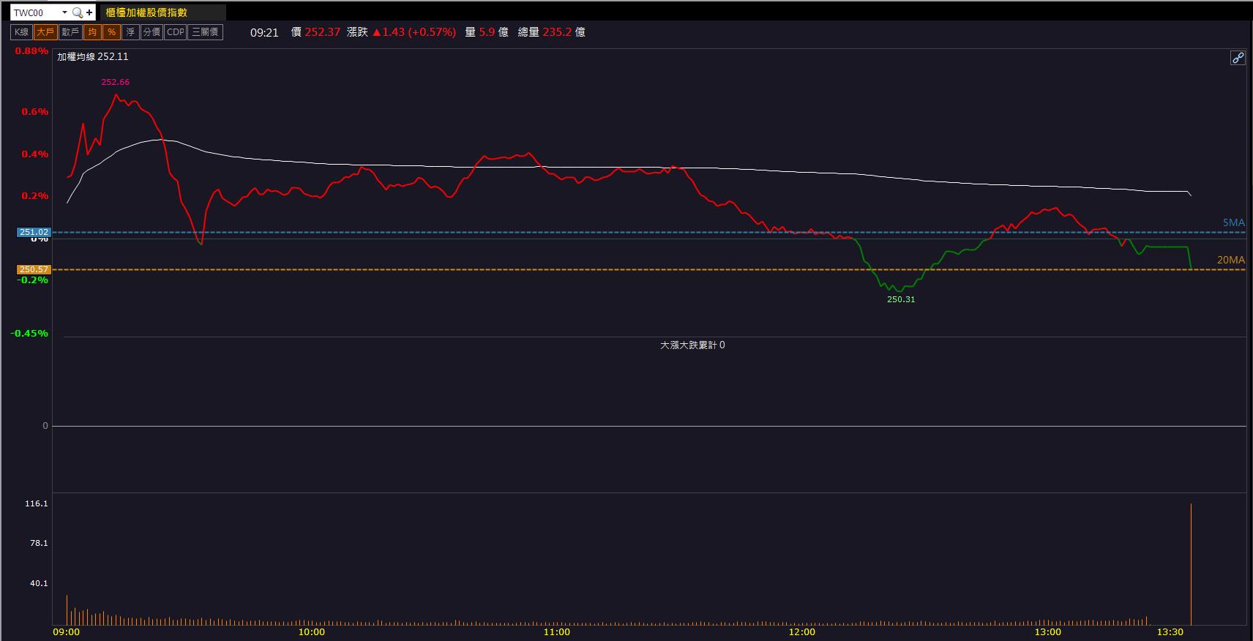Open the TWC00 symbol dropdown arrow

tap(64, 12)
